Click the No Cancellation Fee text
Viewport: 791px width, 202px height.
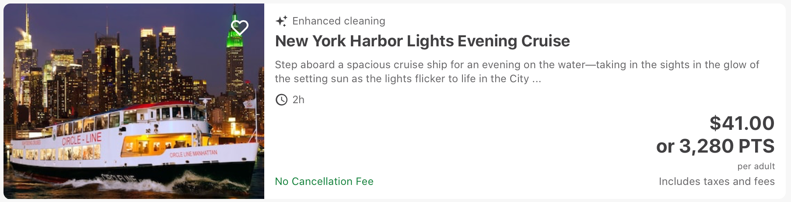tap(324, 181)
